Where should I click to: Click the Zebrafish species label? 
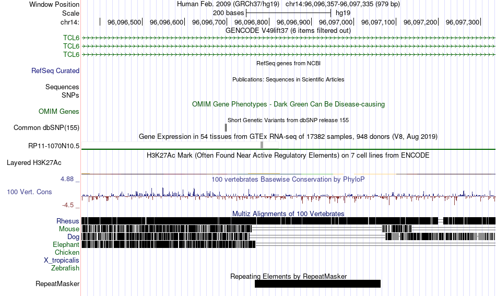point(65,268)
